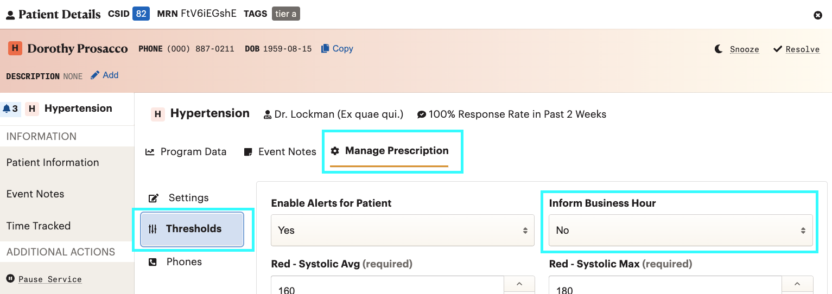This screenshot has height=294, width=832.
Task: Click the pencil icon to add description
Action: 95,75
